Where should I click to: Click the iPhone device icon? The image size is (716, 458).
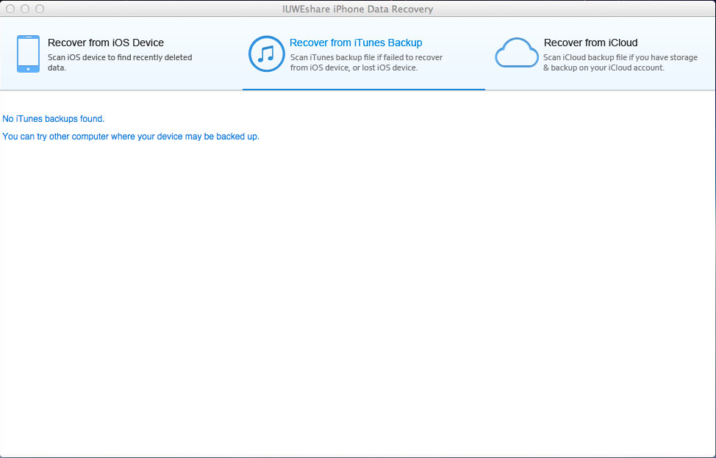click(x=29, y=54)
